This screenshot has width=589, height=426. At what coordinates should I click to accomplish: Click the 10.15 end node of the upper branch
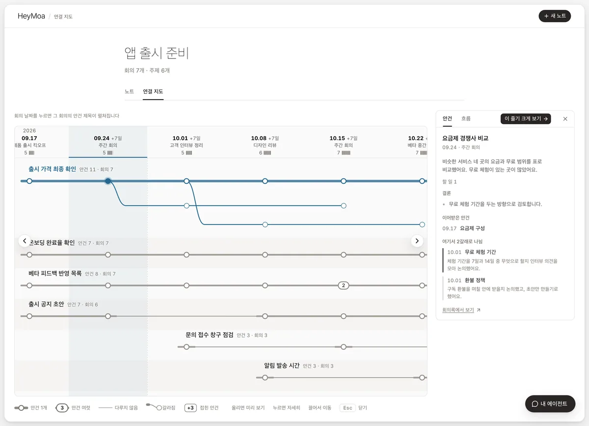(344, 206)
